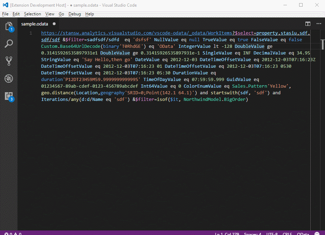Screen dimensions: 325x235
Task: Click the Spaces: 4 indentation button
Action: point(252,233)
